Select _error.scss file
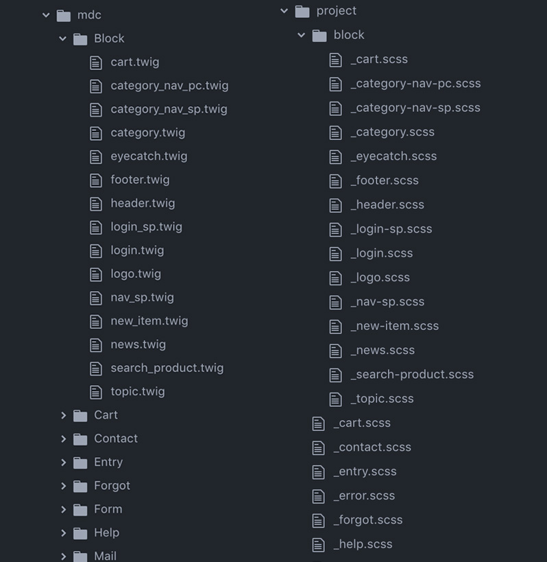547x562 pixels. (364, 495)
